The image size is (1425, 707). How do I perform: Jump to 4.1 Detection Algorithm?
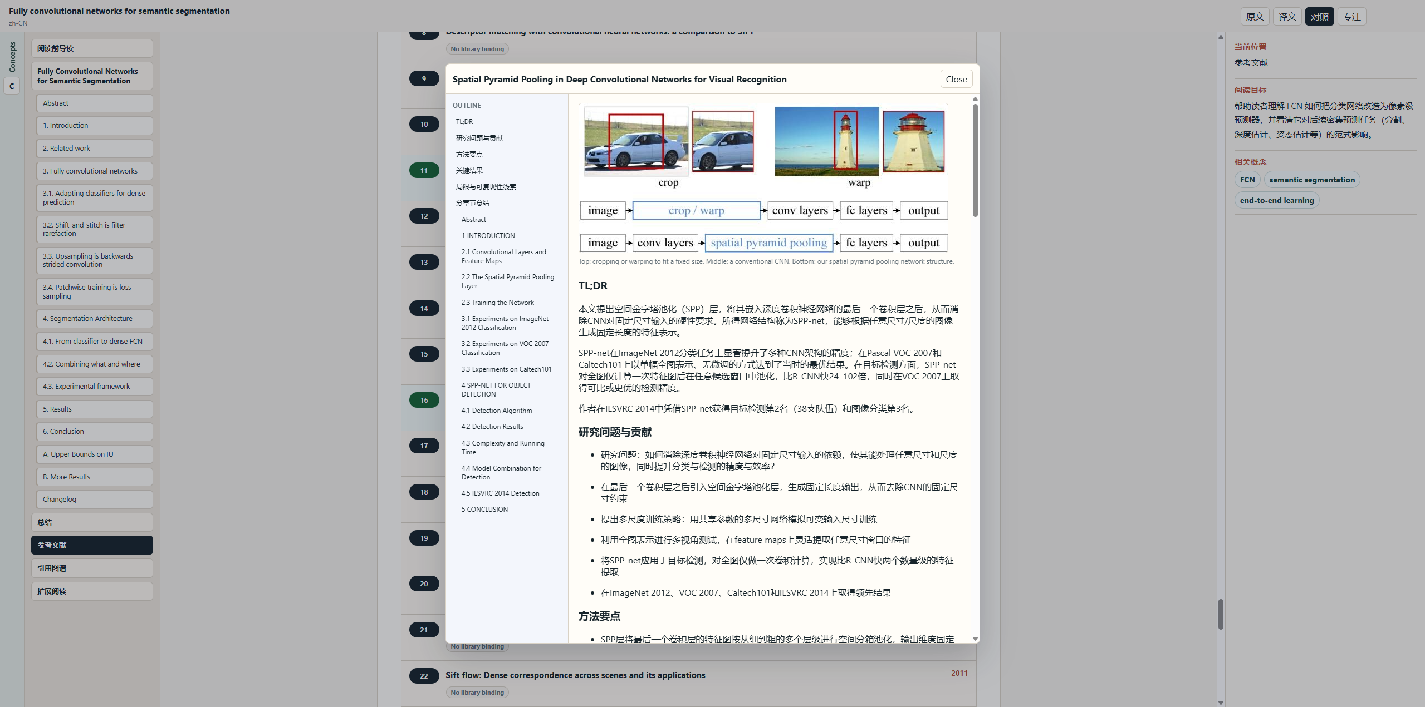click(496, 410)
